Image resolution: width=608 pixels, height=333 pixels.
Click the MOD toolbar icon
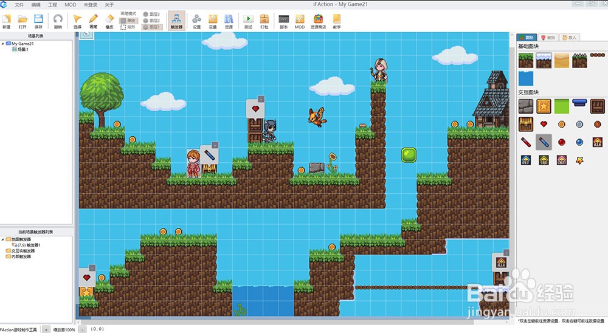pos(300,21)
